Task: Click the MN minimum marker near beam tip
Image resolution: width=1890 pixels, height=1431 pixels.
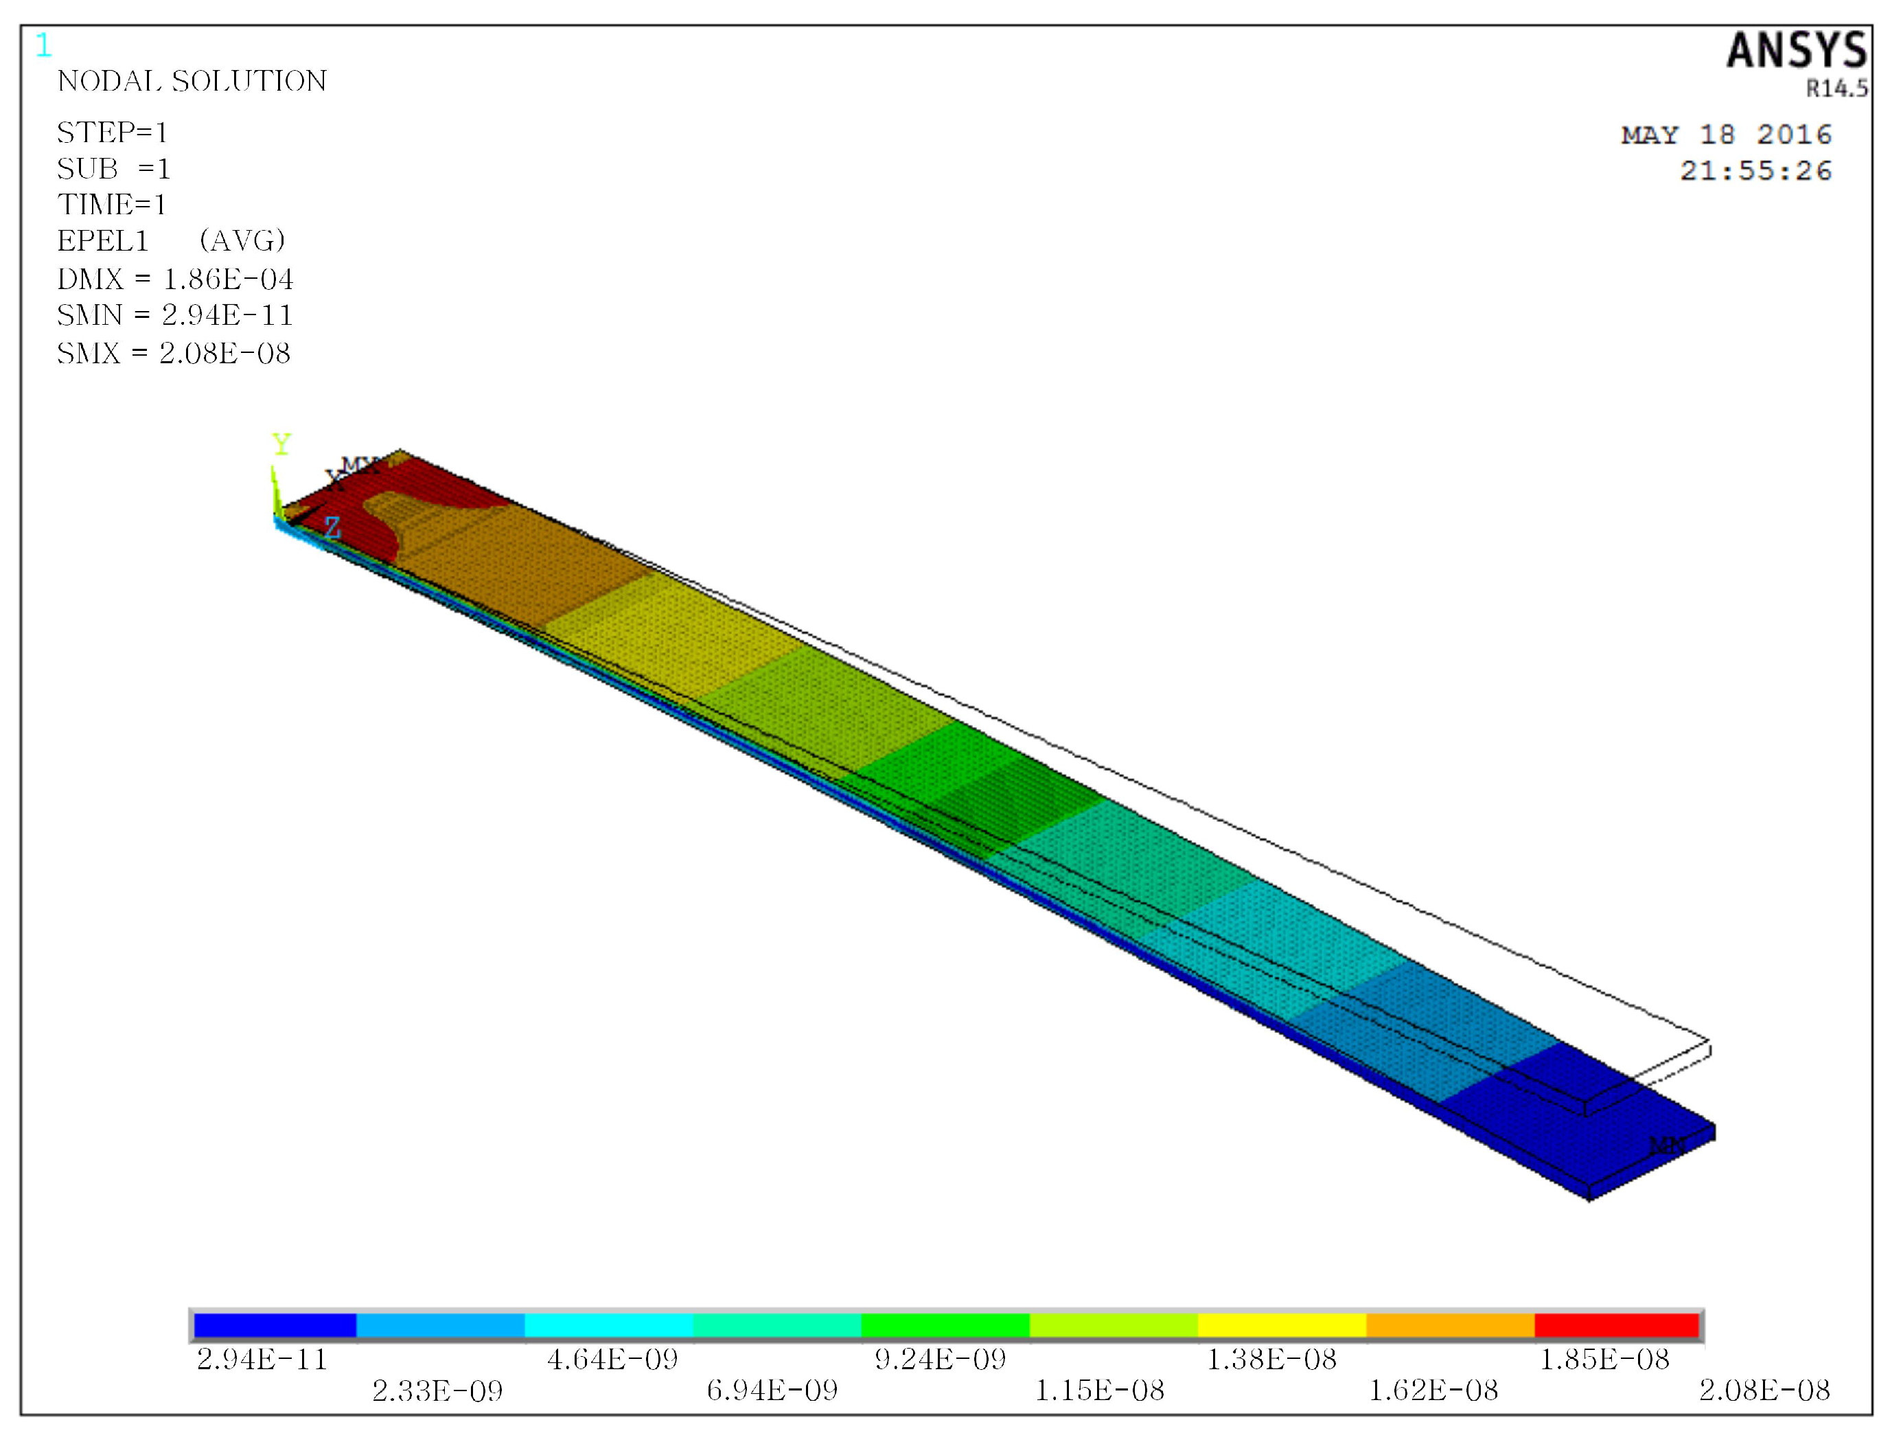Action: tap(1666, 1145)
